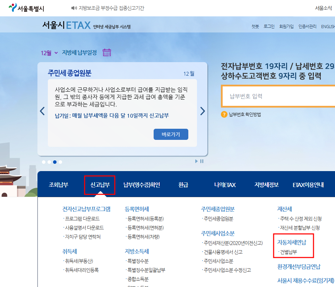Open the 주민세사업소분 heading
The image size is (335, 287).
tap(218, 233)
